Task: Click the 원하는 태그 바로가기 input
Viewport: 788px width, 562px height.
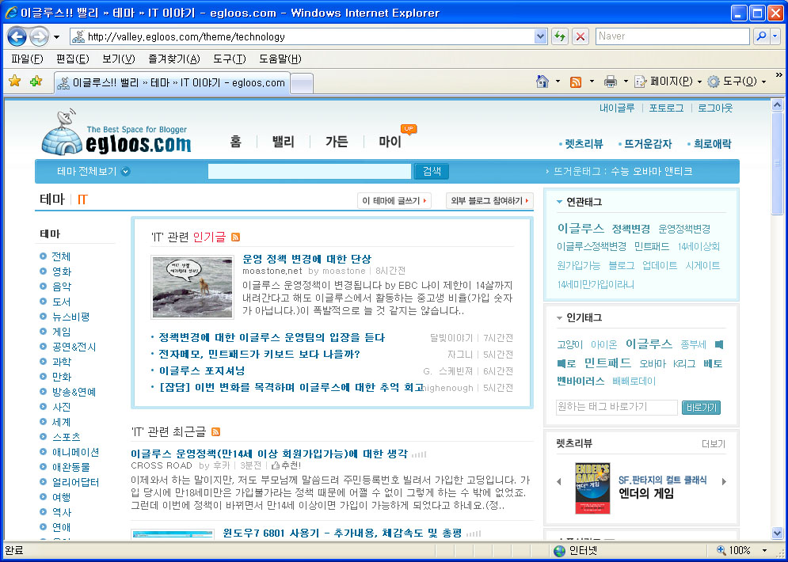Action: (617, 407)
